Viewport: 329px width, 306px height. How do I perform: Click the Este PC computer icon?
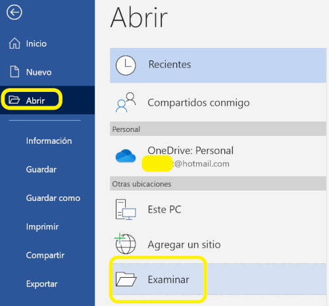pyautogui.click(x=126, y=209)
